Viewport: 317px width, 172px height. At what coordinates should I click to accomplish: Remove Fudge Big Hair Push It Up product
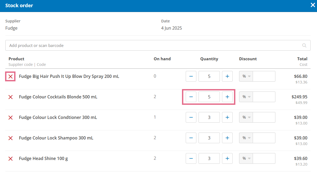(10, 77)
